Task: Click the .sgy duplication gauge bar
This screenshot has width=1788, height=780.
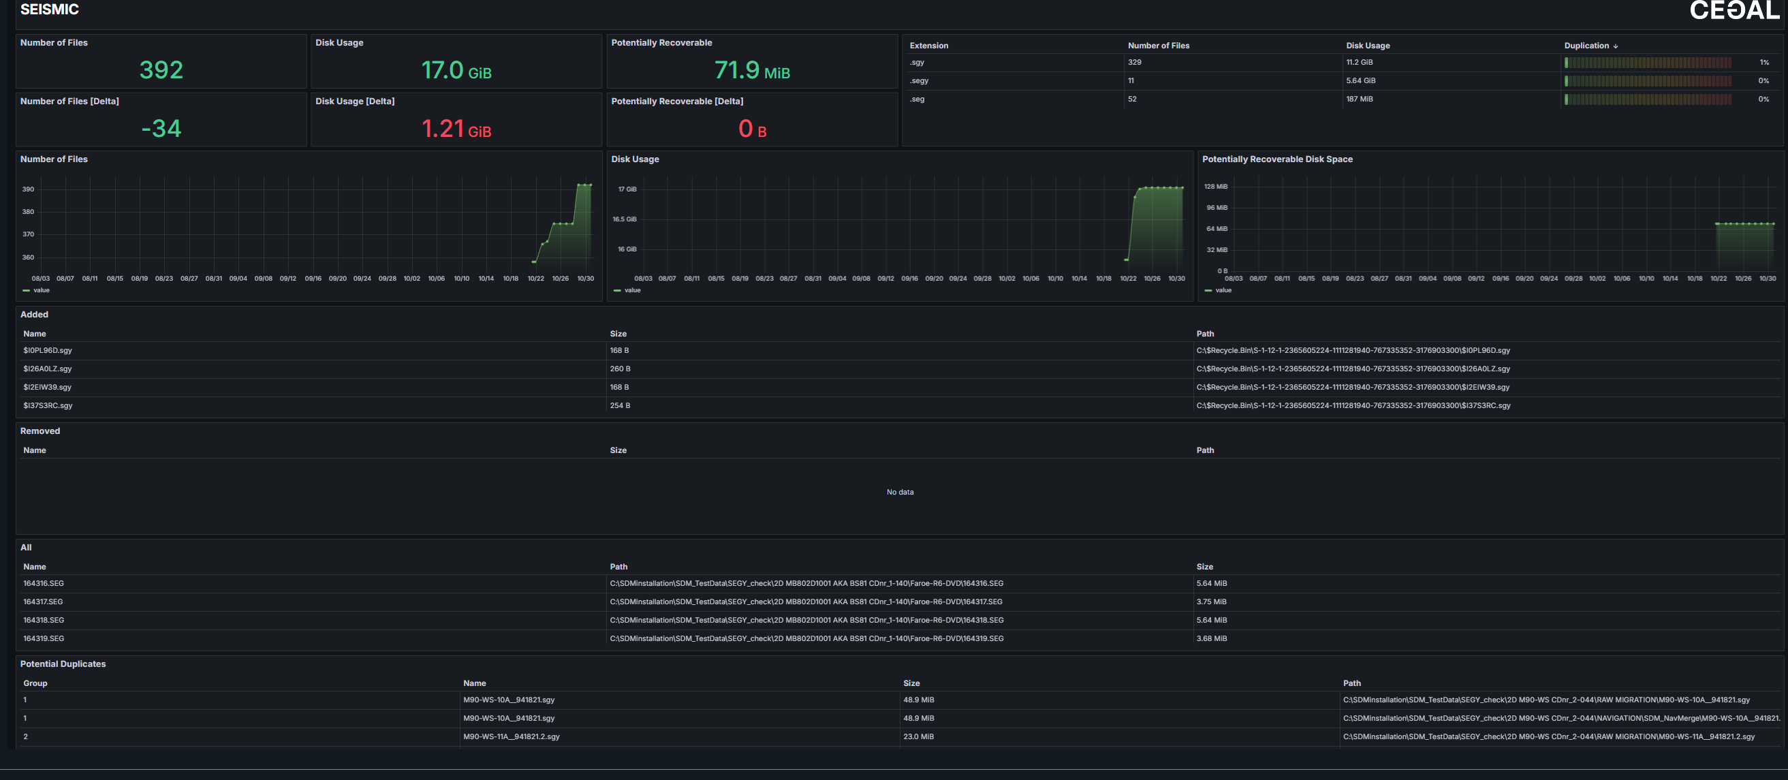Action: point(1647,63)
